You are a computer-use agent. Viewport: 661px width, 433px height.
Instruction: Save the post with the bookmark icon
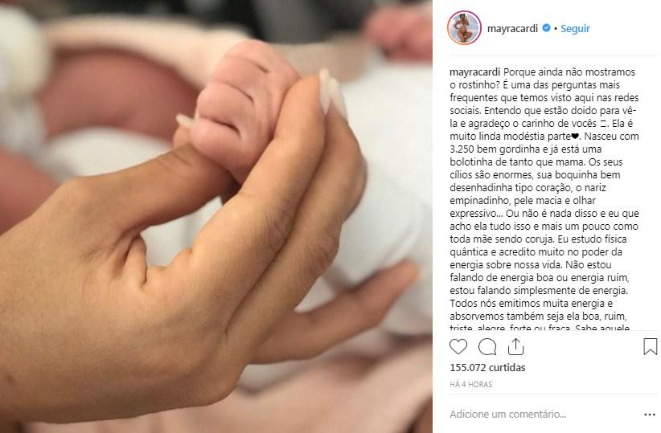tap(650, 347)
